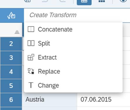Click the transform shapes icon in blue bar

(11, 15)
